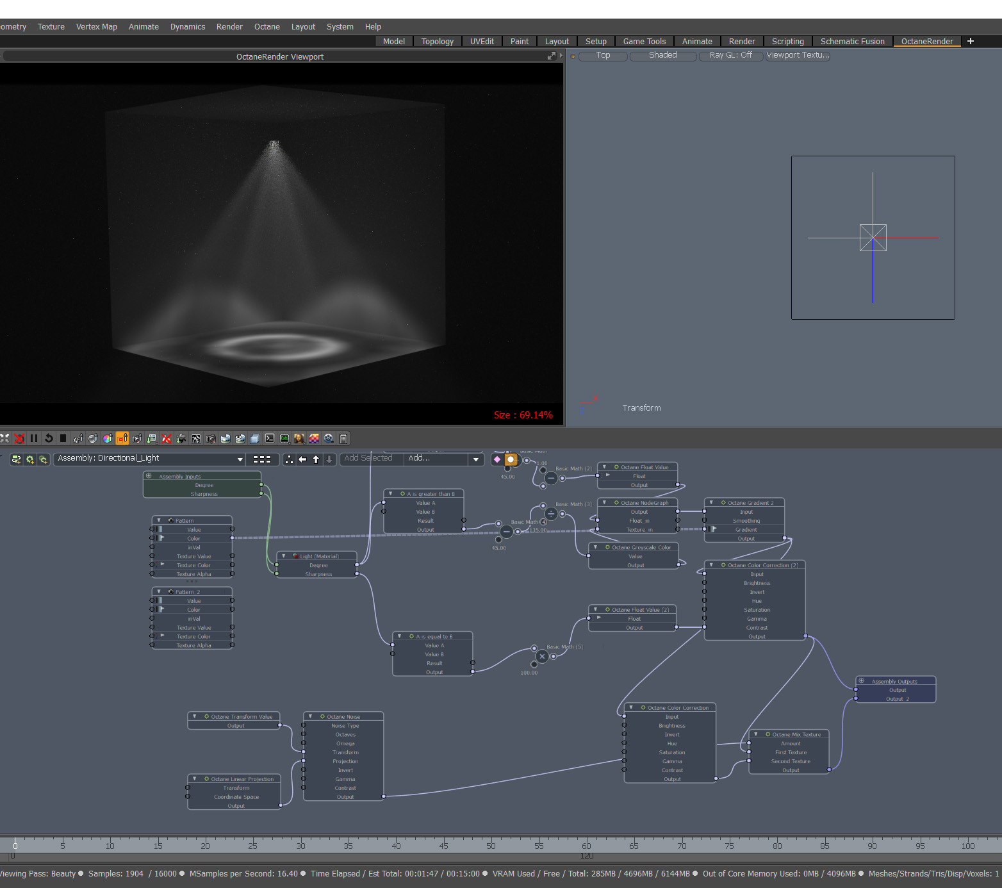Click the camera snapshot icon

click(211, 439)
